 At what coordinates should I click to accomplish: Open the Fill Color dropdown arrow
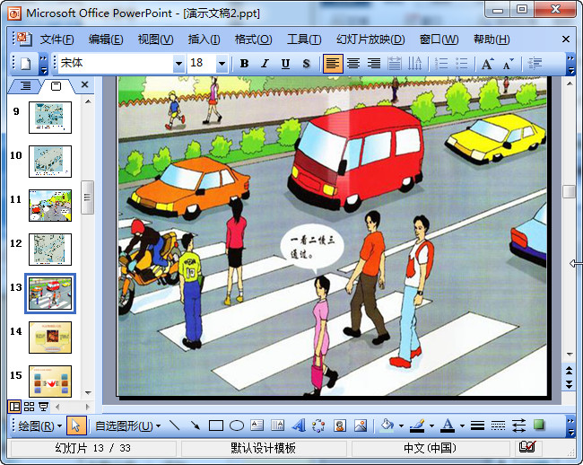(401, 426)
